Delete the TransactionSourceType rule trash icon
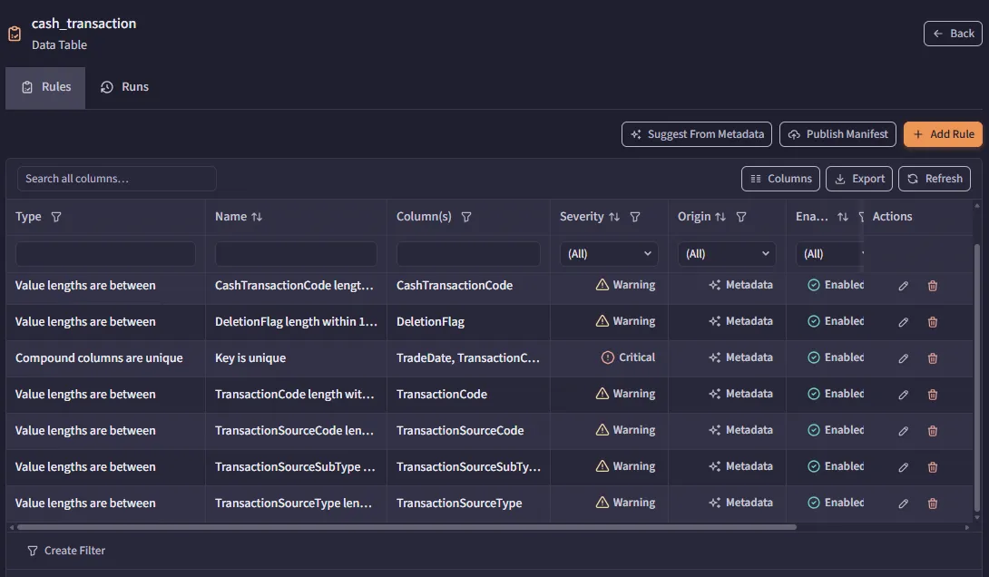 (x=932, y=504)
